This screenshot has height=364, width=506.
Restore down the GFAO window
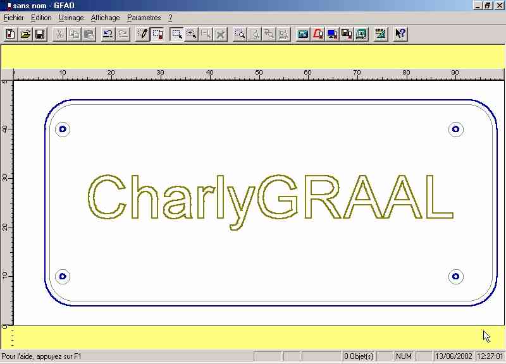488,6
